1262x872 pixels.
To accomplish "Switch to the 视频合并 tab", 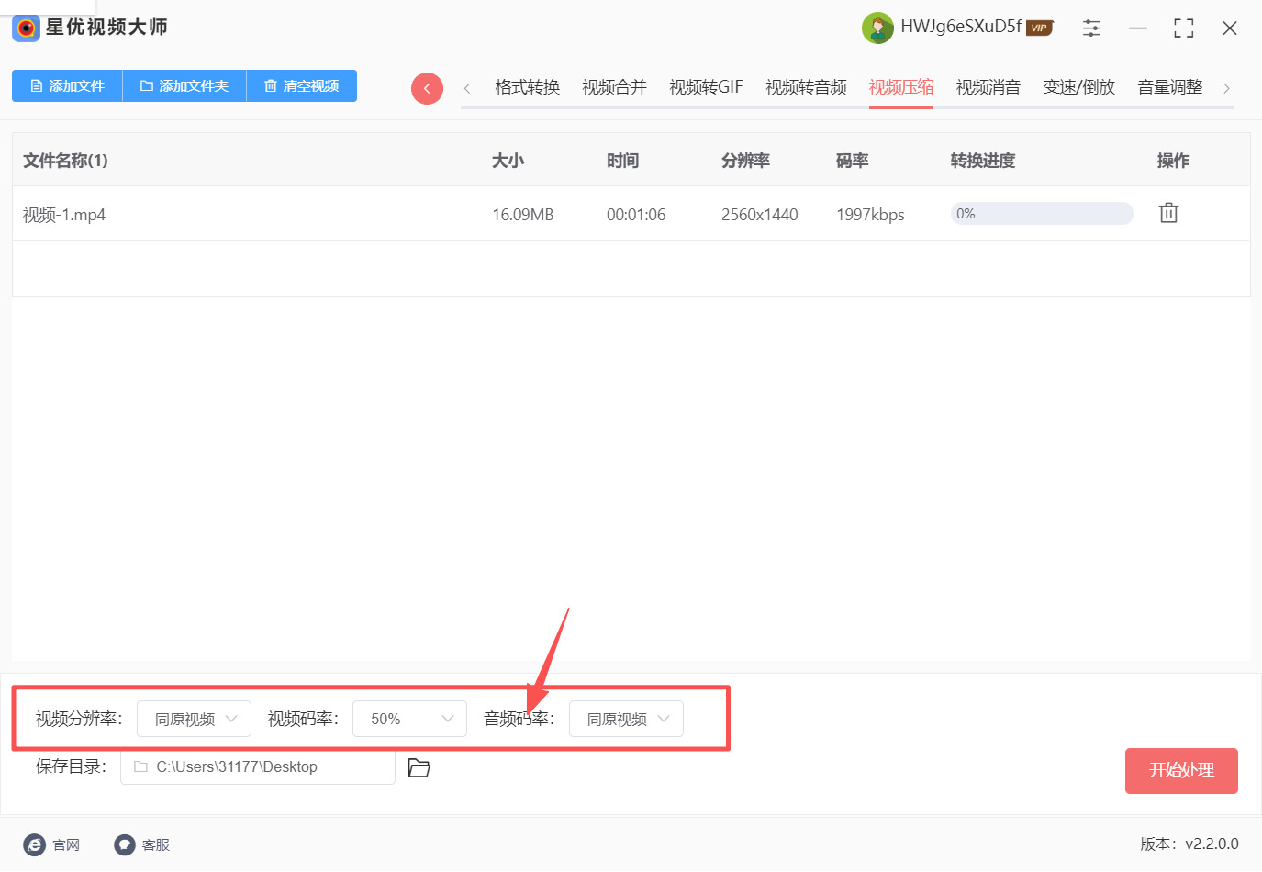I will [x=614, y=87].
